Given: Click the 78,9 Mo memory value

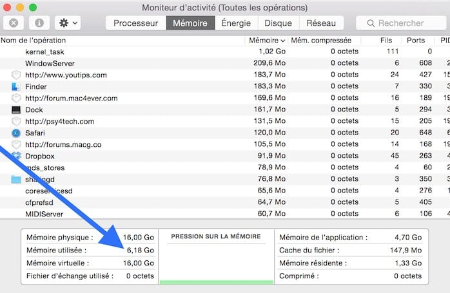Looking at the screenshot, I should click(271, 167).
